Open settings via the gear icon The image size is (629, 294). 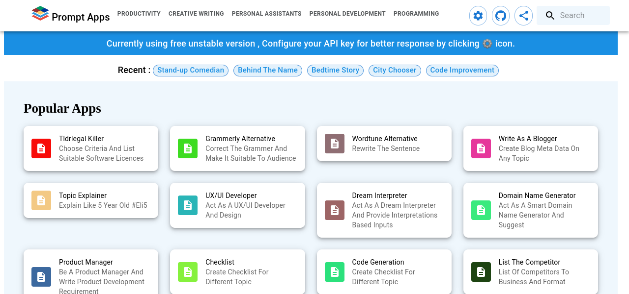click(478, 16)
